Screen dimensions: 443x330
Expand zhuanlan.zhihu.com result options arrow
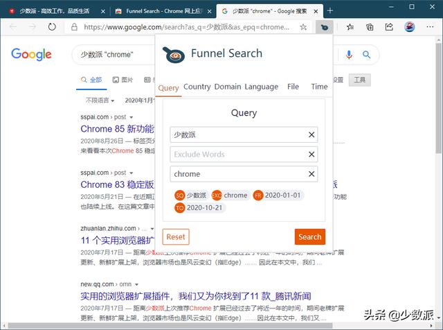152,229
